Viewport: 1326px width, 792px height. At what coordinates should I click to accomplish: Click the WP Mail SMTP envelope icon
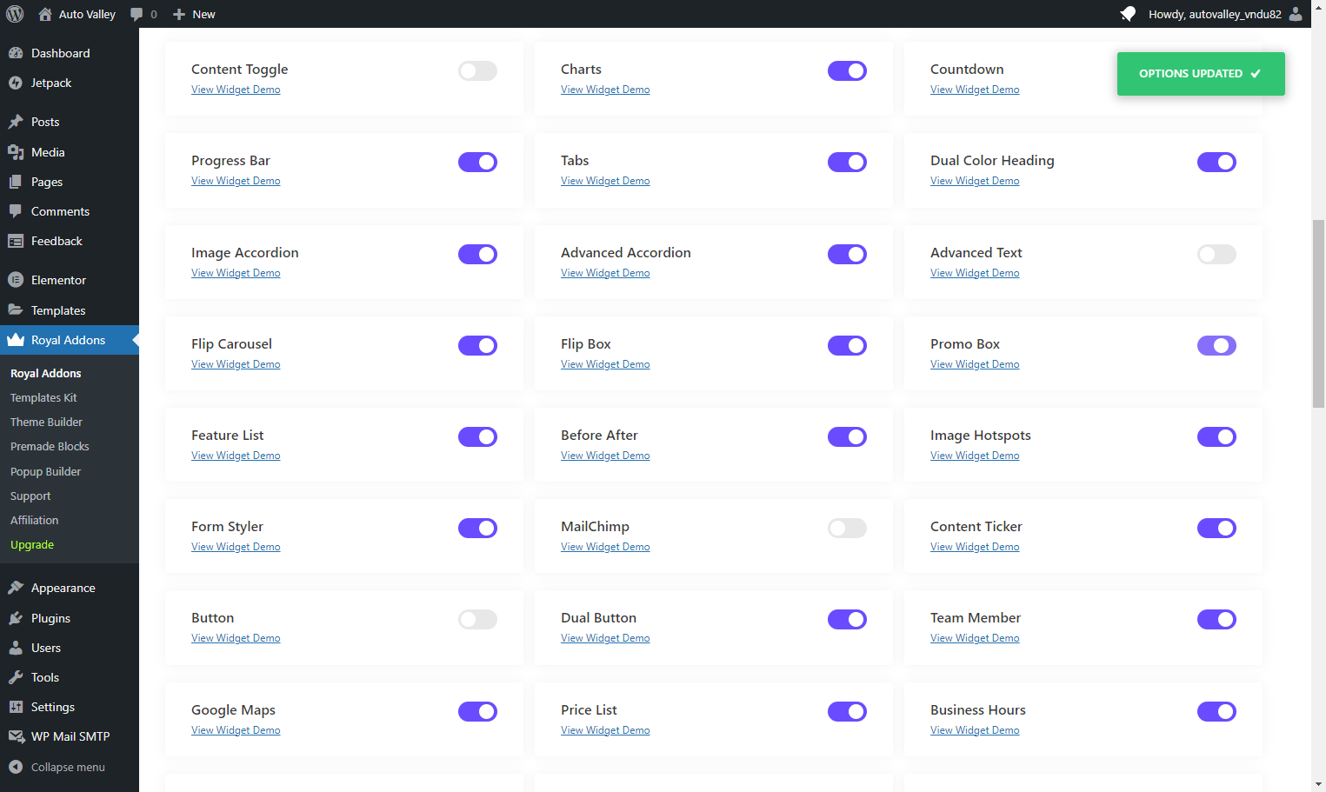[x=16, y=736]
